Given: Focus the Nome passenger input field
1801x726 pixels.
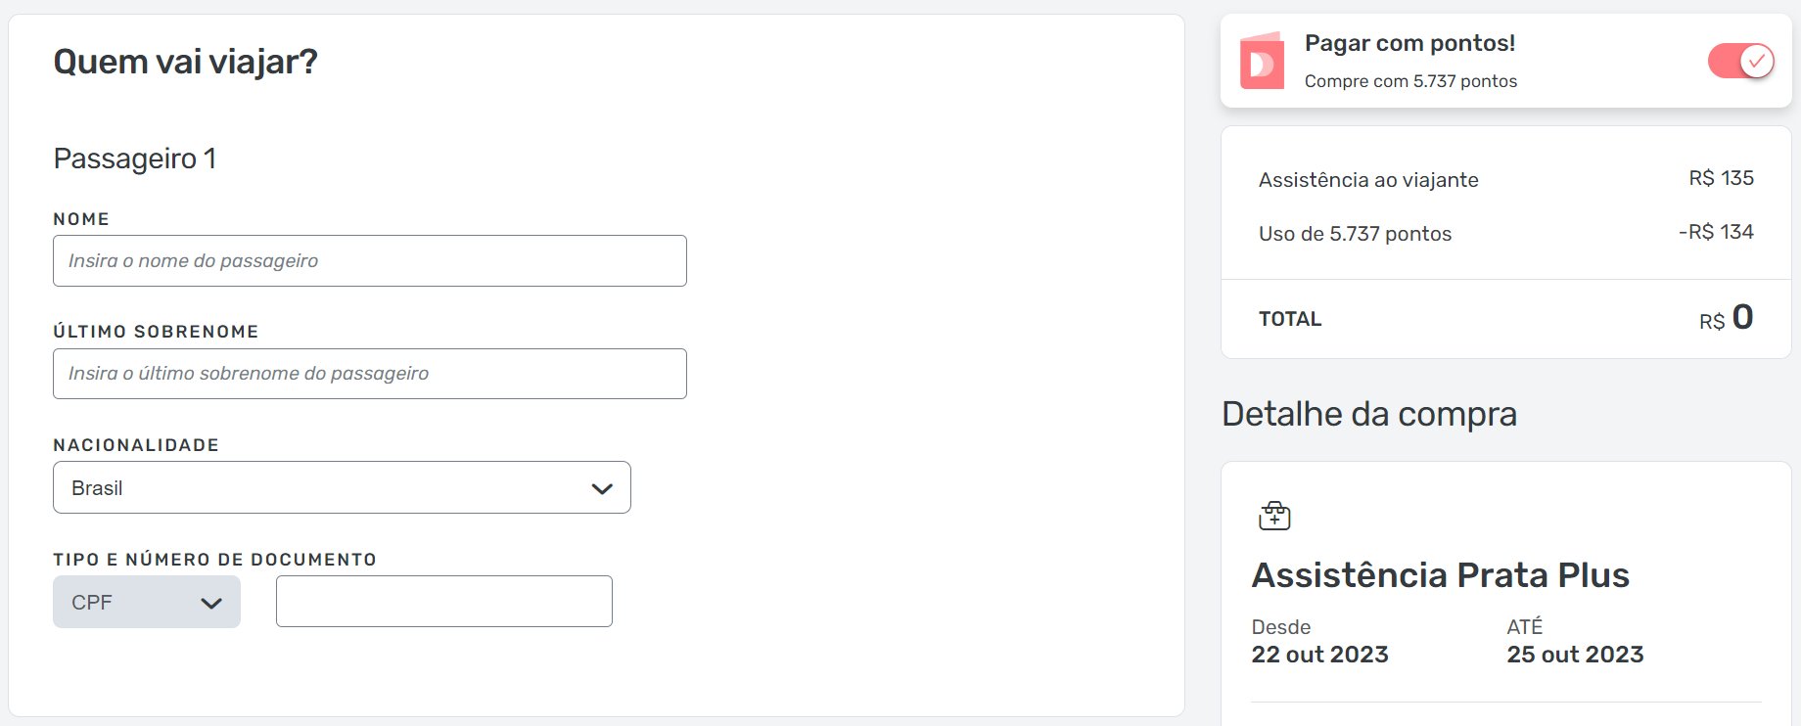Looking at the screenshot, I should (x=370, y=260).
